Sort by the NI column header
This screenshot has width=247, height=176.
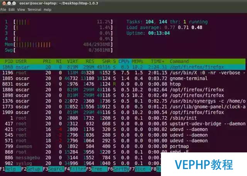(59, 61)
